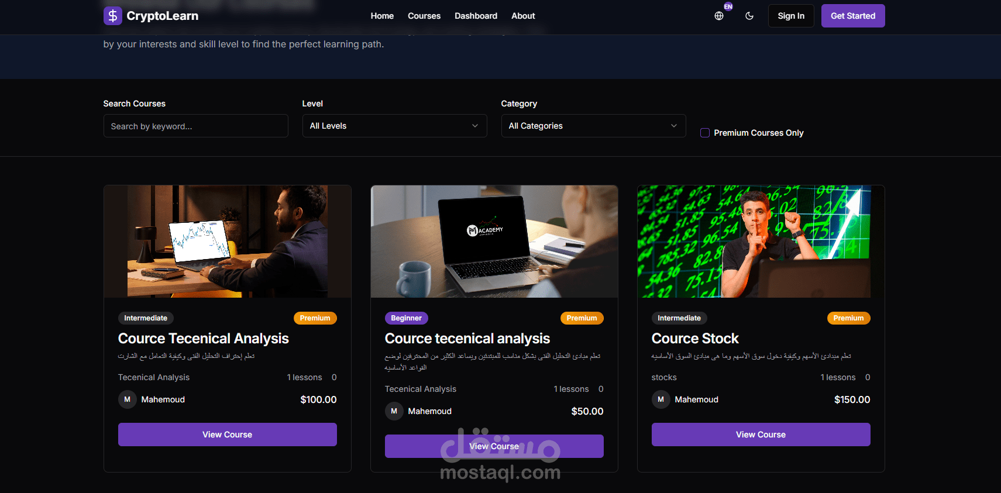Screen dimensions: 1001x493
Task: Click the Intermediate badge on Cource Stock
Action: point(679,318)
